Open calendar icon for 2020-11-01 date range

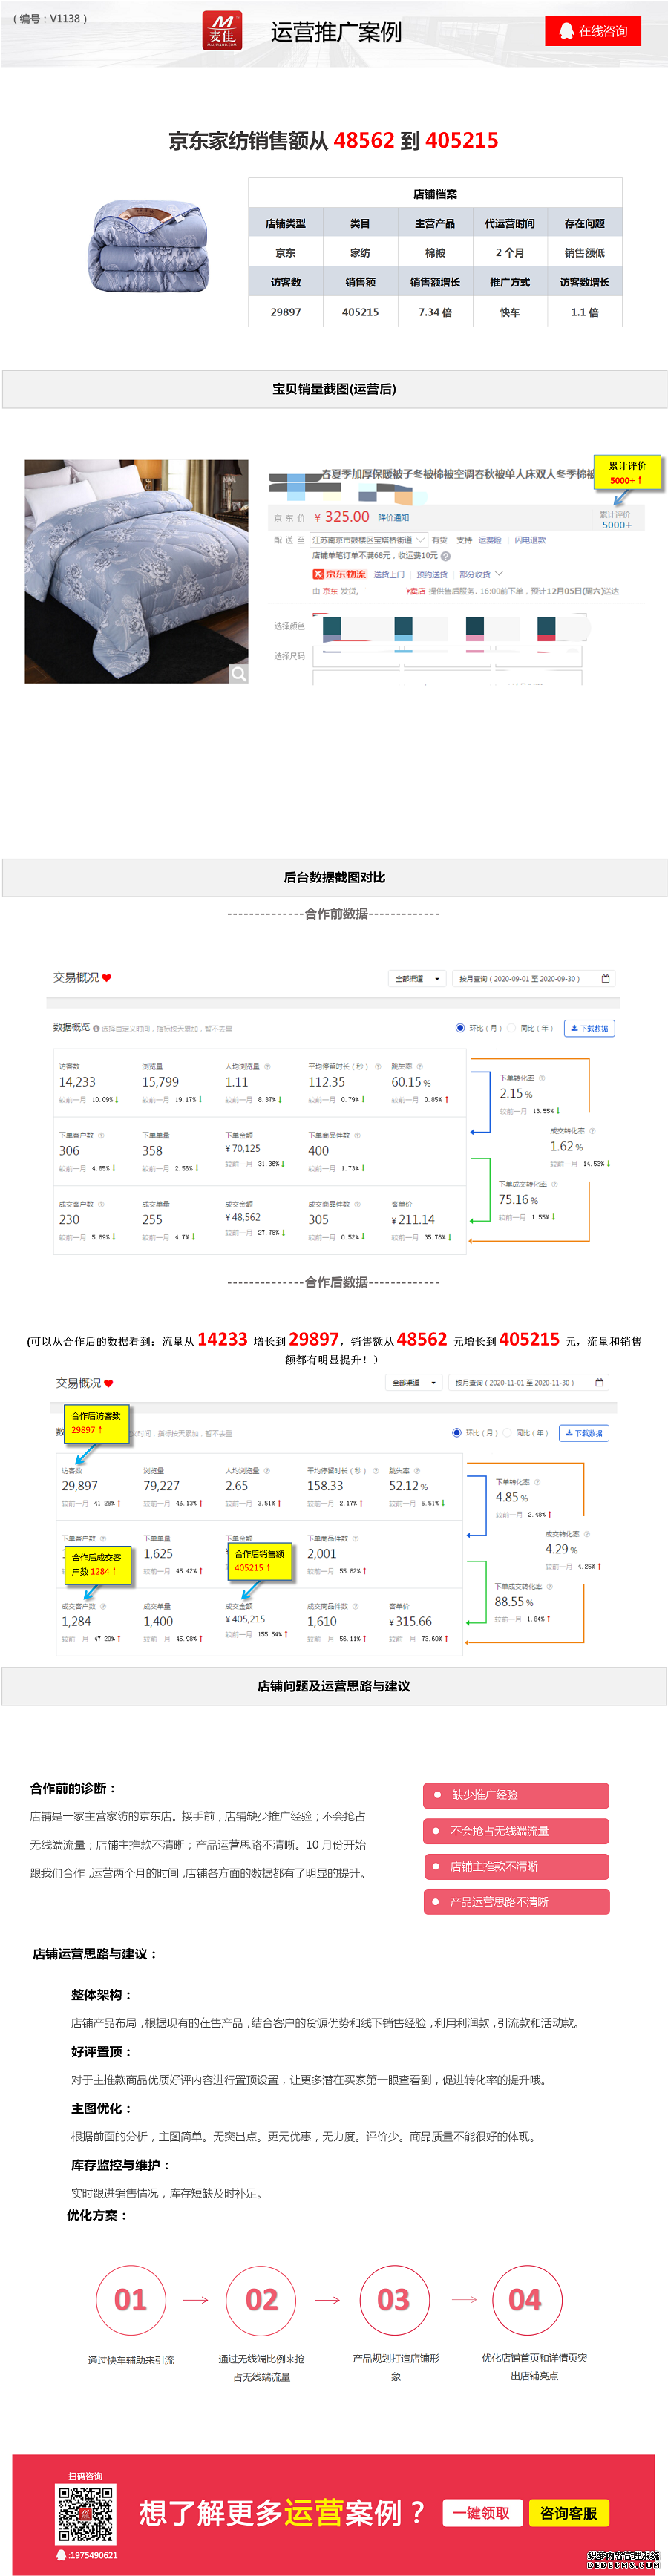(599, 1383)
